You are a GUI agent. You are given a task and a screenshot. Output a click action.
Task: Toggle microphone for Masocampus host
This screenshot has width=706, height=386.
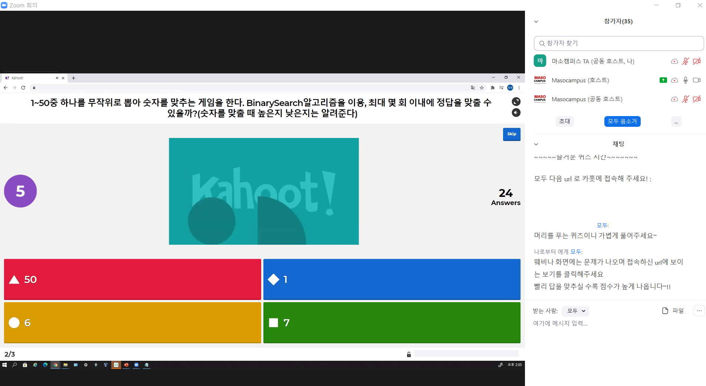click(x=686, y=80)
